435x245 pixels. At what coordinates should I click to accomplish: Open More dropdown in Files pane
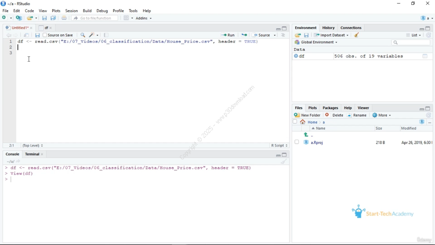pyautogui.click(x=381, y=115)
